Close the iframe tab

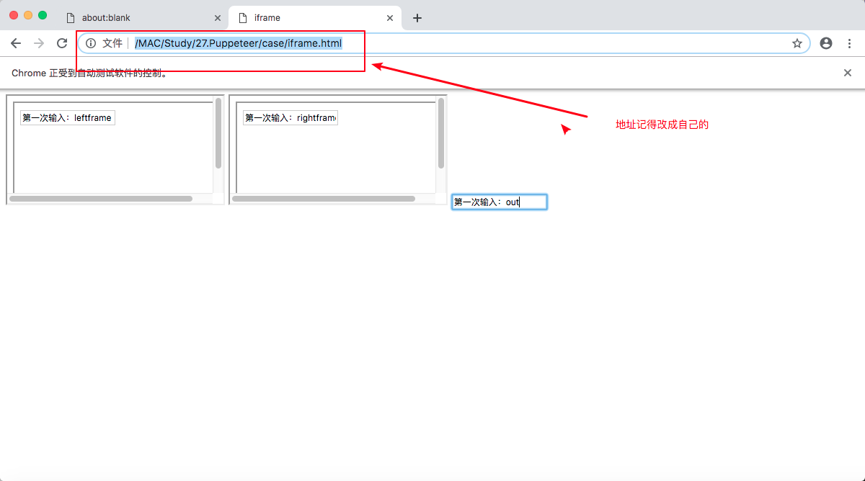(x=390, y=17)
